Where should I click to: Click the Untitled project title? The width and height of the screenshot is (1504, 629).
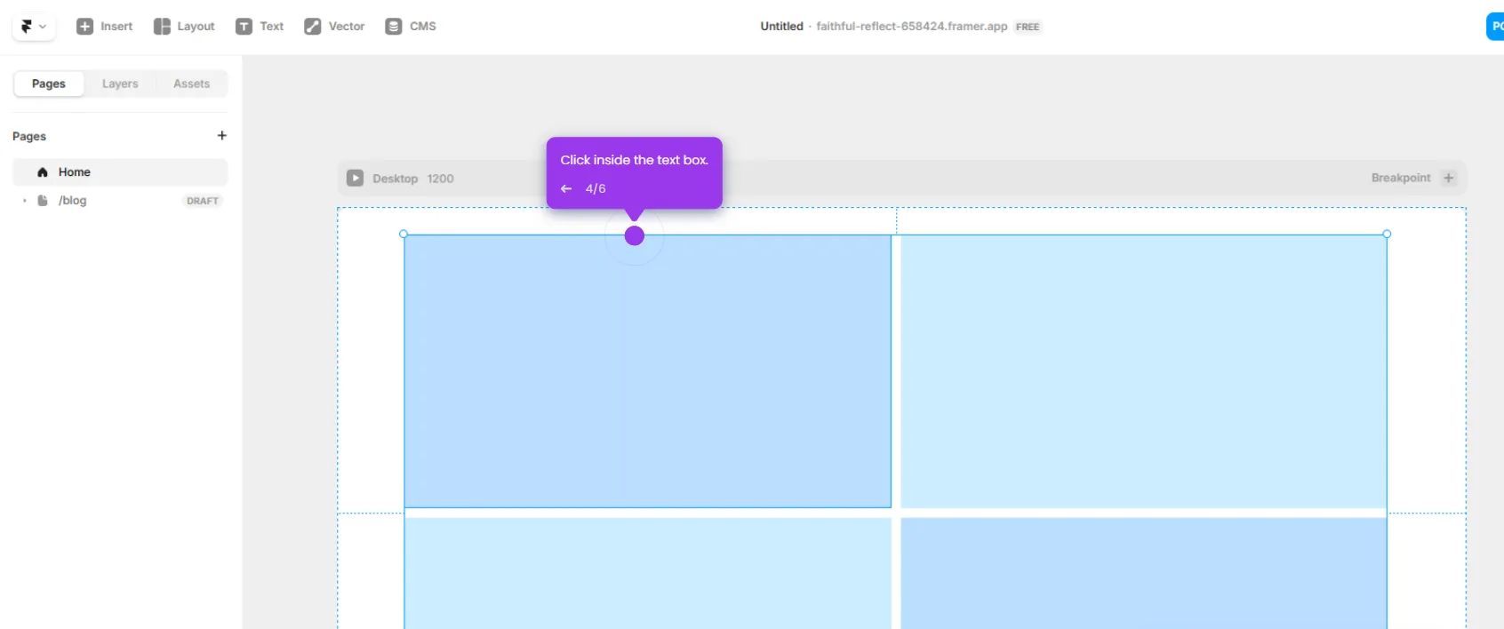click(x=781, y=27)
